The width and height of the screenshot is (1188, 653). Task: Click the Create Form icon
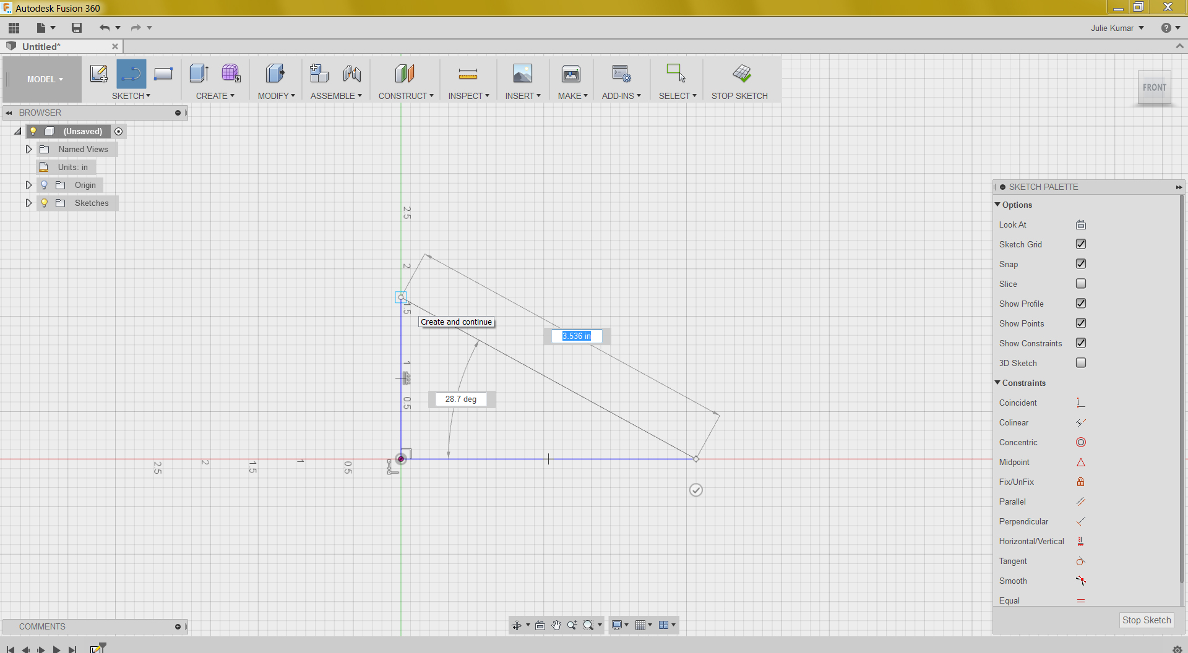231,74
